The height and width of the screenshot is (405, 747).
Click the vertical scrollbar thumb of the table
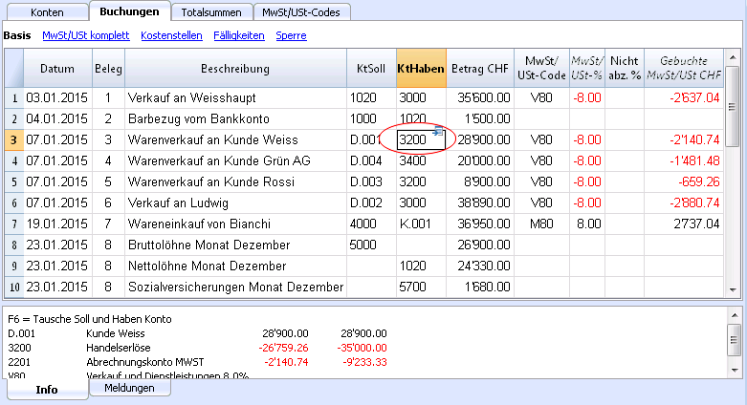(x=733, y=107)
